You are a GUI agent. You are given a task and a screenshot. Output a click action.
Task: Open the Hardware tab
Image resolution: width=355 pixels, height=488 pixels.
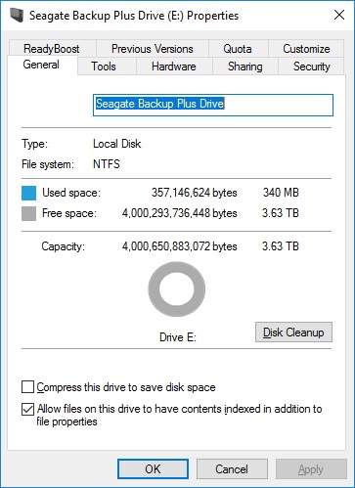pos(174,67)
